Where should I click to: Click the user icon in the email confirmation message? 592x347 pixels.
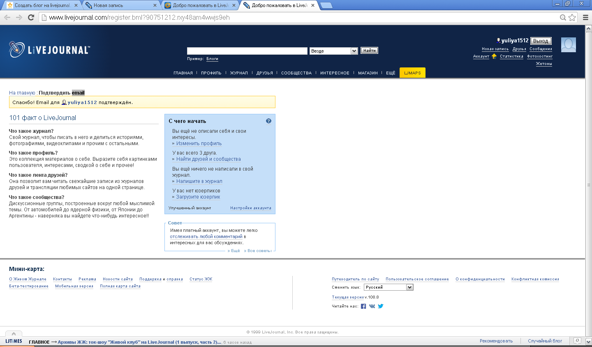64,102
